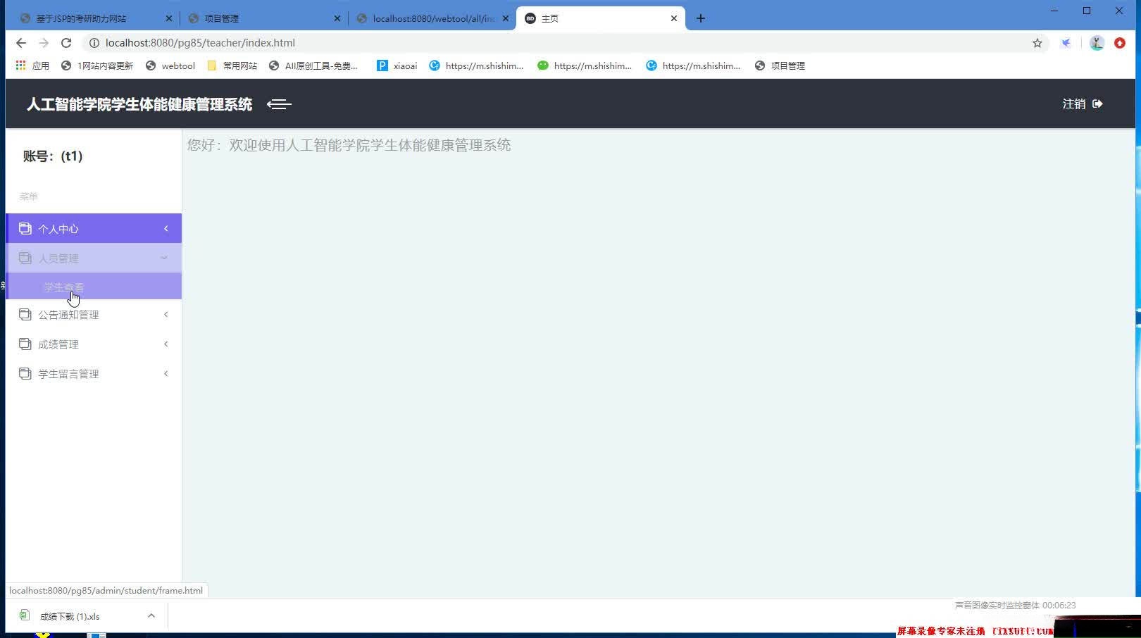
Task: Click 注销 to log out
Action: click(x=1073, y=104)
